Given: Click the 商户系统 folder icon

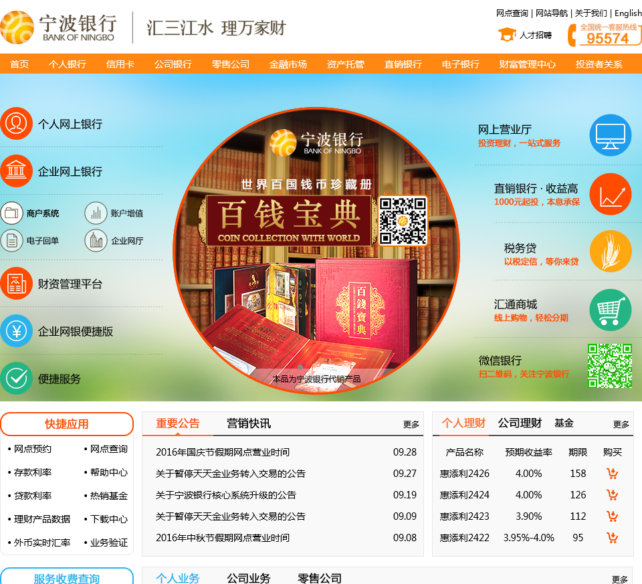Looking at the screenshot, I should click(11, 213).
